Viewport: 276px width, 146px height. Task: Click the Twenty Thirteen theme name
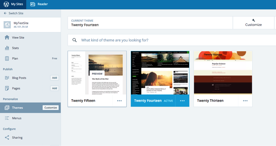click(210, 101)
